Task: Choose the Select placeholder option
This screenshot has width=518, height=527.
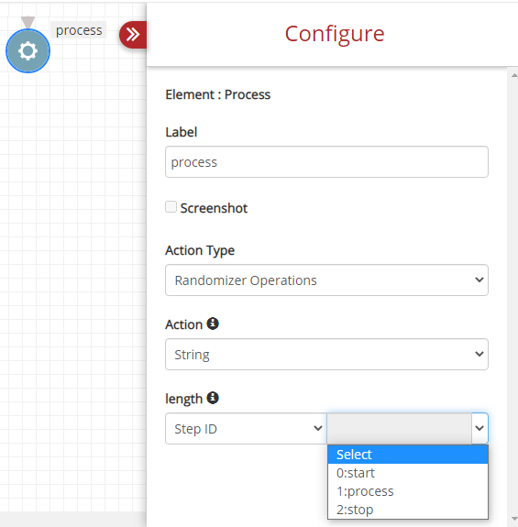Action: pos(408,455)
